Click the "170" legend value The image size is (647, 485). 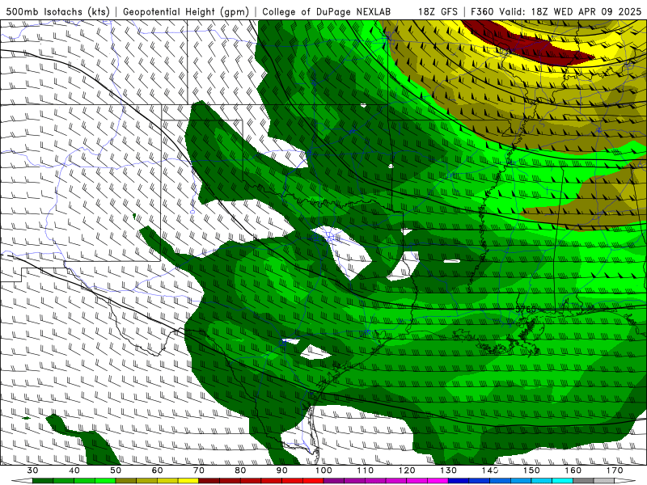click(x=615, y=470)
